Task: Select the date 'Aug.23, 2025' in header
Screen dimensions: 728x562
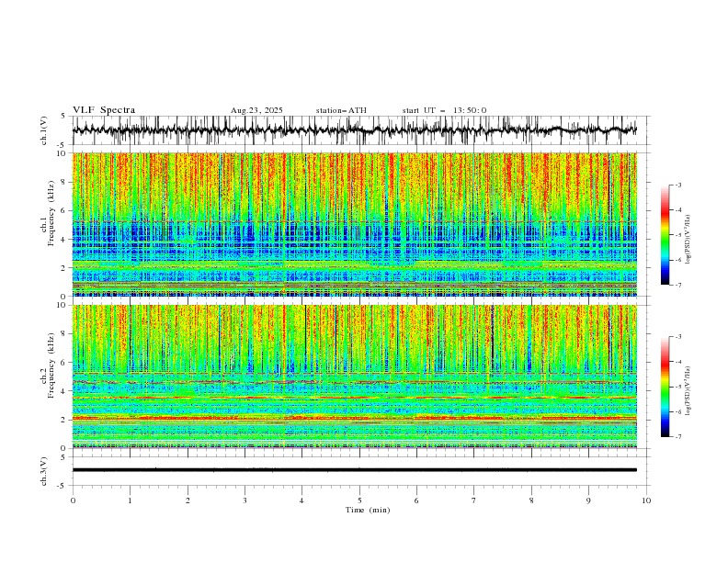Action: pos(256,110)
